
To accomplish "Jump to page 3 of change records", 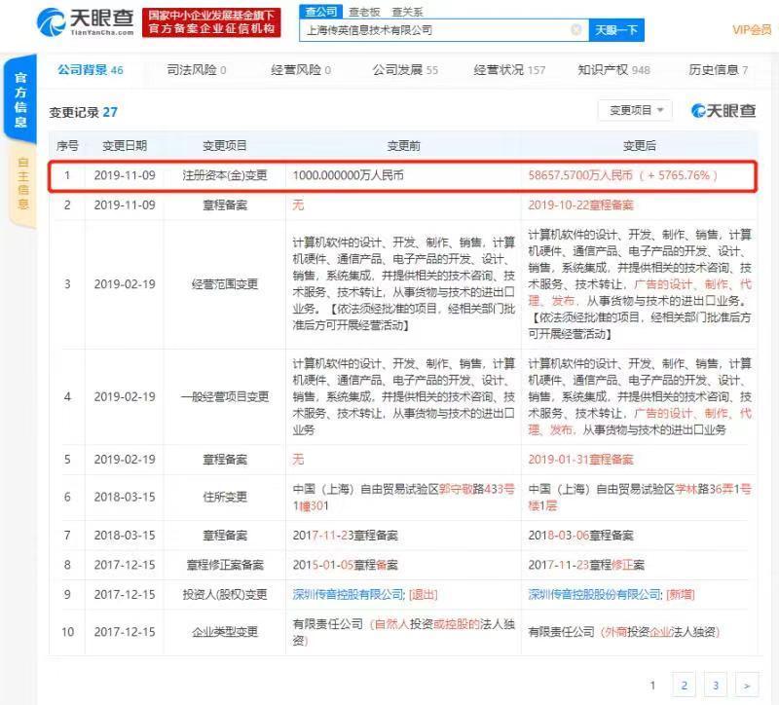I will point(716,686).
